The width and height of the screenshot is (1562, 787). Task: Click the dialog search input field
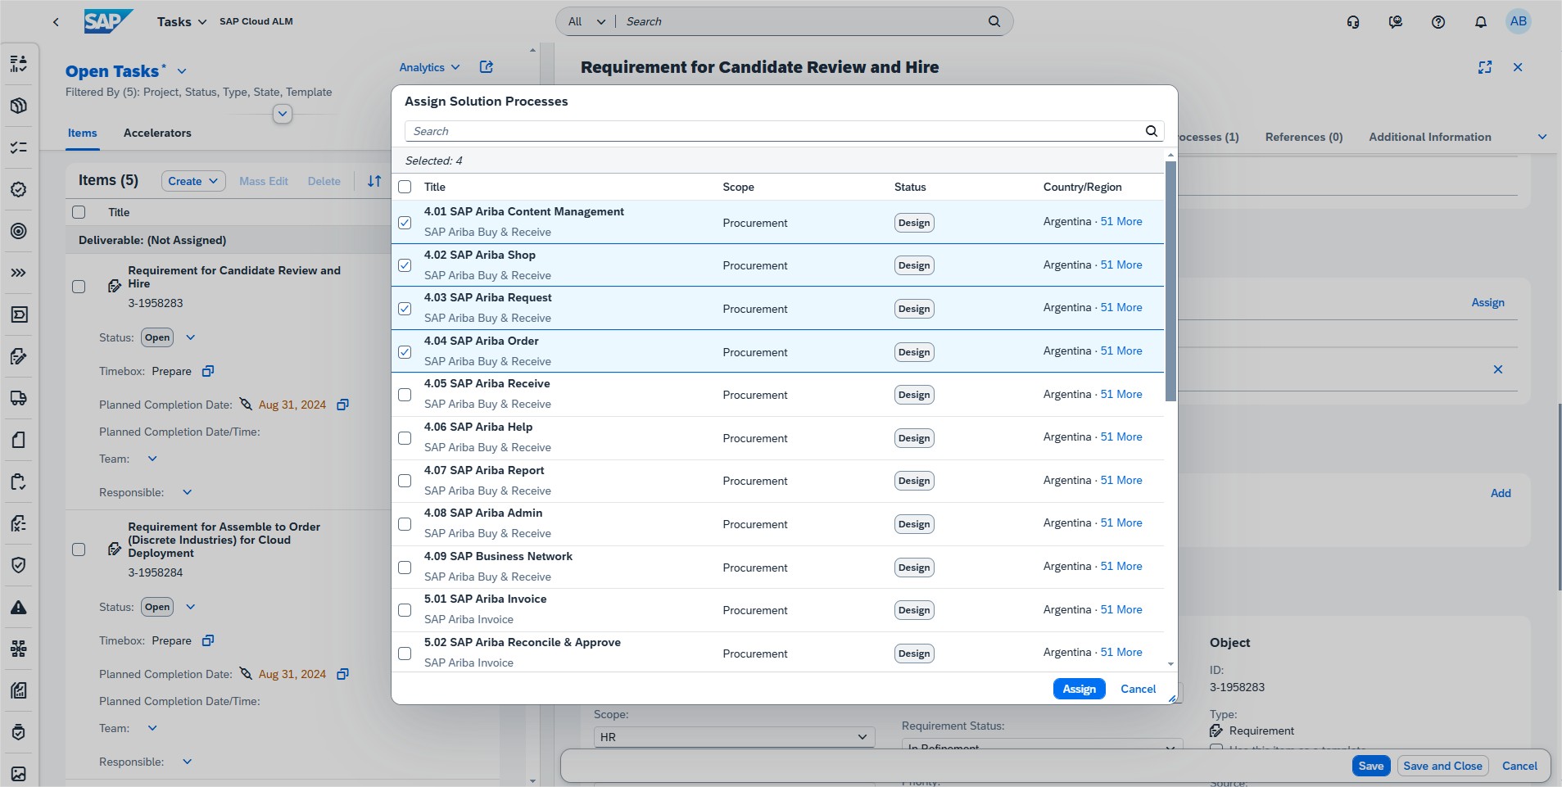coord(774,131)
